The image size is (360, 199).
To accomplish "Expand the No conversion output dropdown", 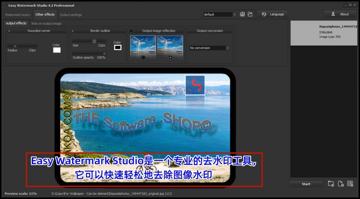I will click(x=209, y=48).
